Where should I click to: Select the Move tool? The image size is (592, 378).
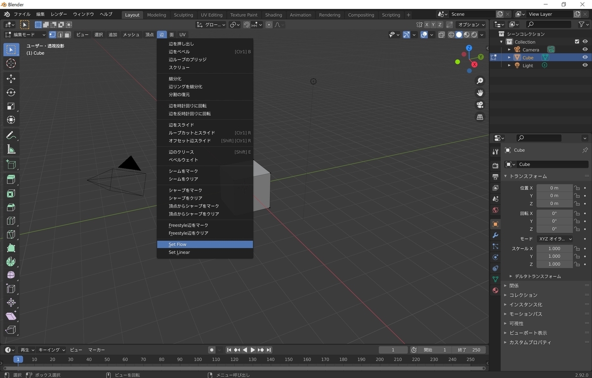[x=11, y=78]
